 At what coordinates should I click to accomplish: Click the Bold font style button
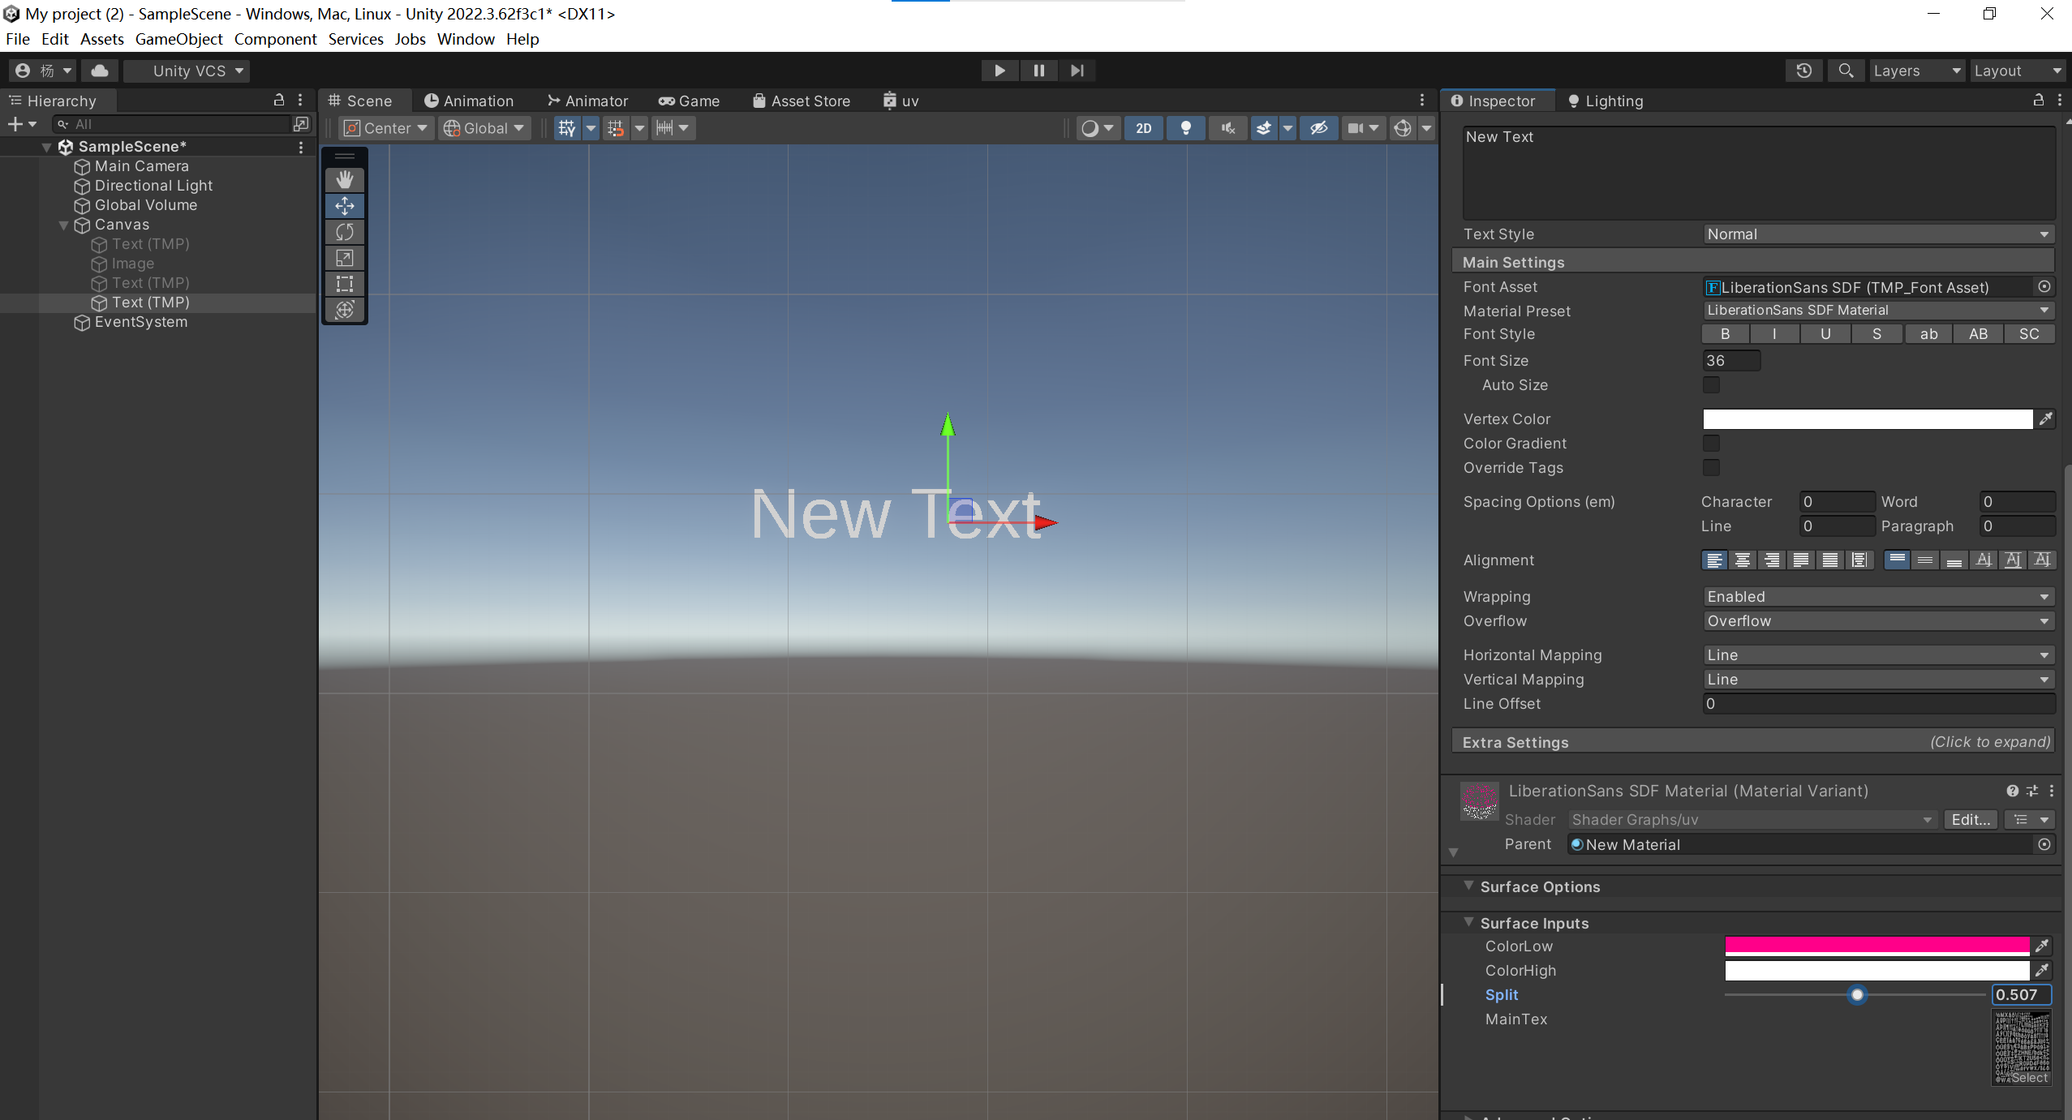point(1725,334)
